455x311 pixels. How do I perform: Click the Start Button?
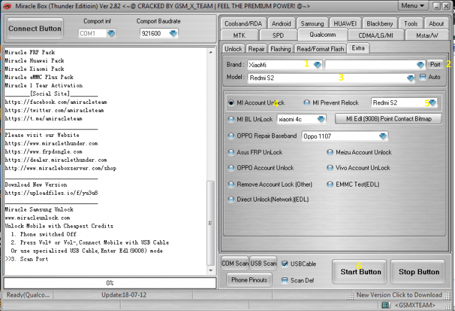coord(361,272)
